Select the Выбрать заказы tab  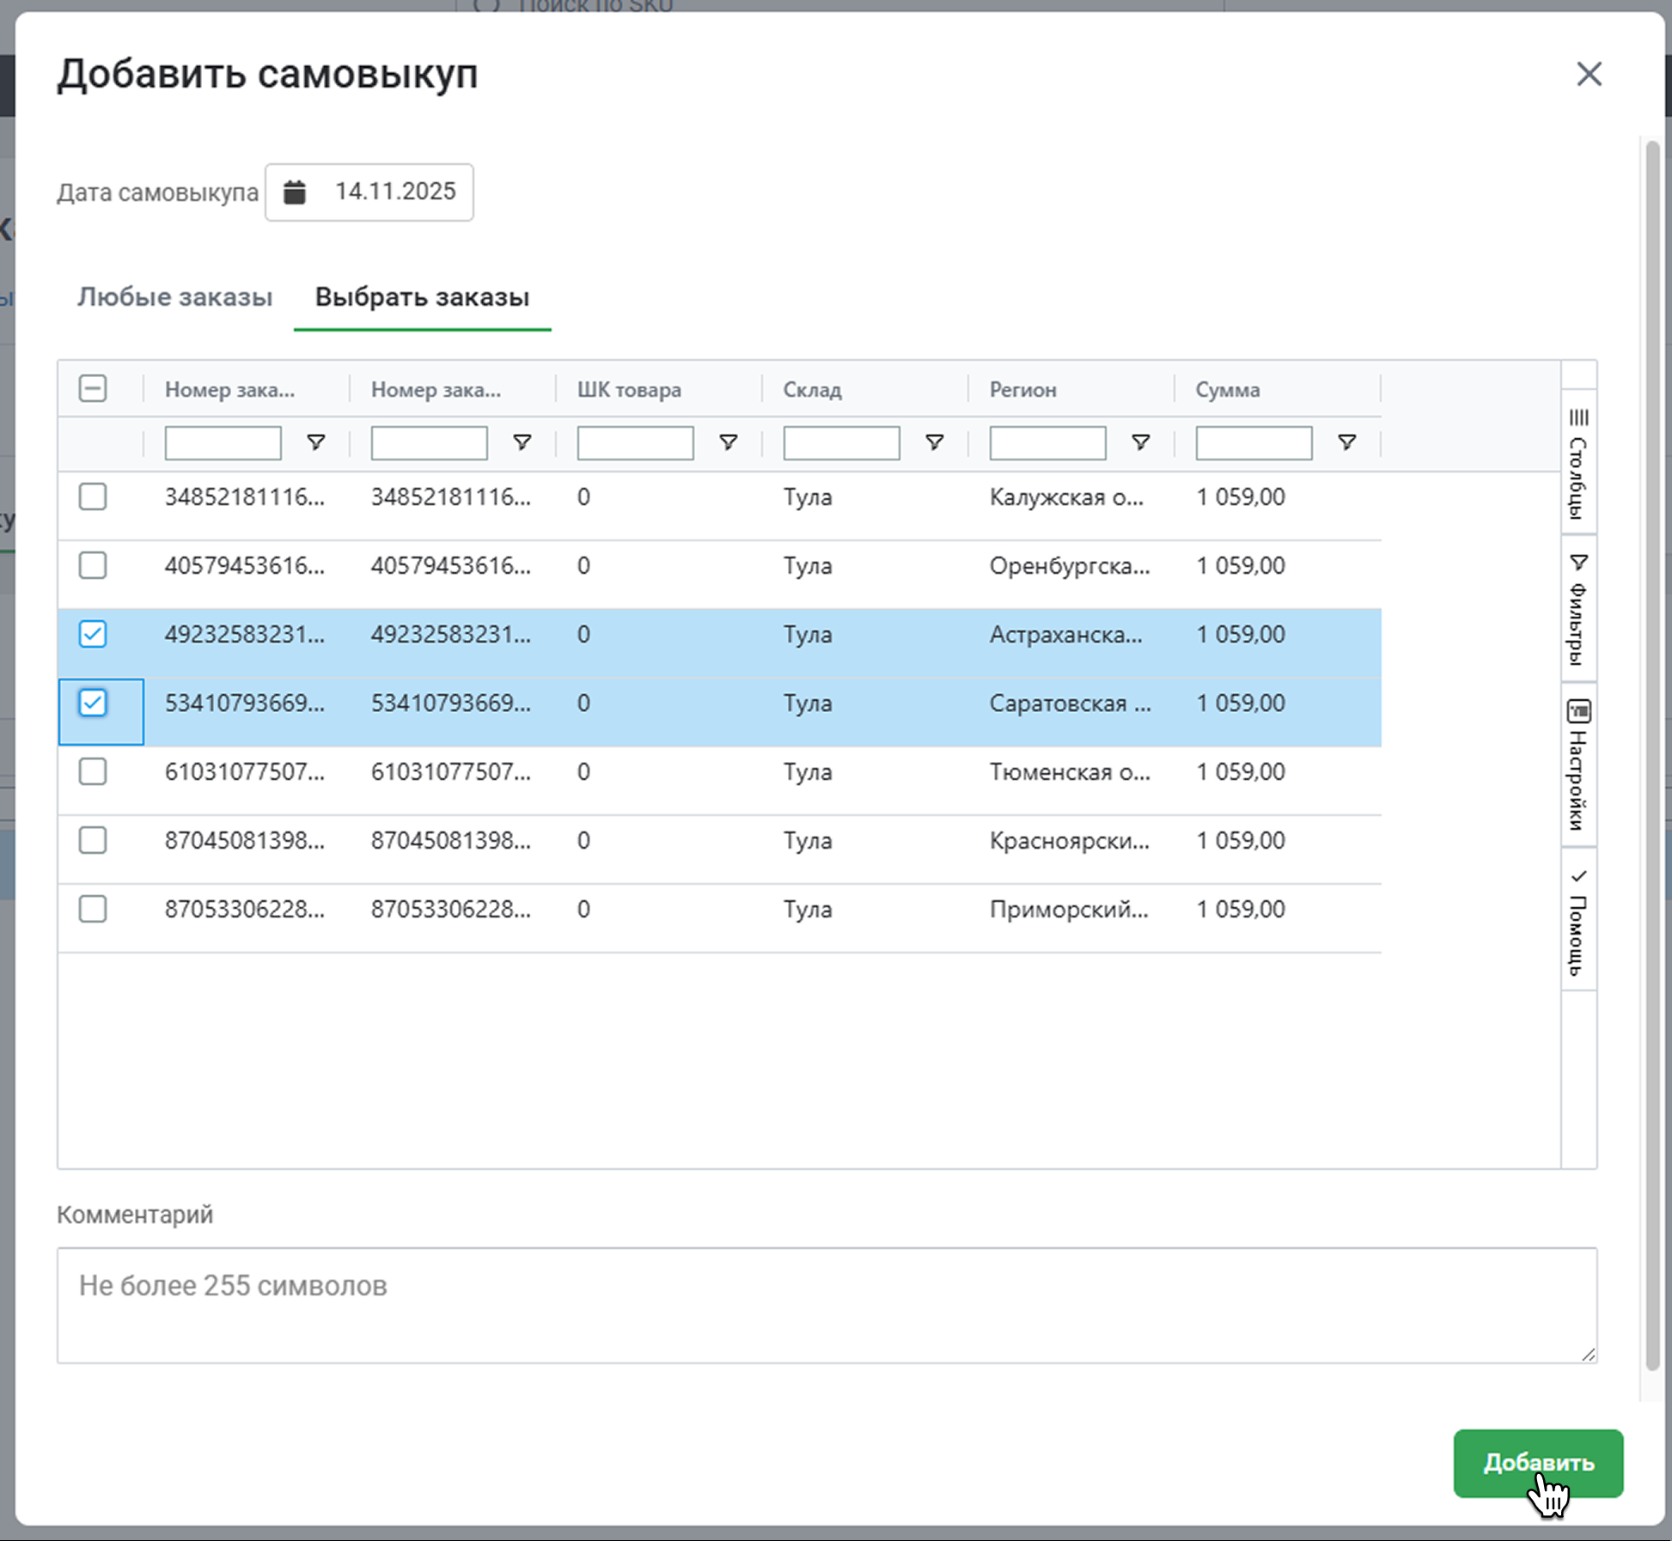pyautogui.click(x=422, y=297)
